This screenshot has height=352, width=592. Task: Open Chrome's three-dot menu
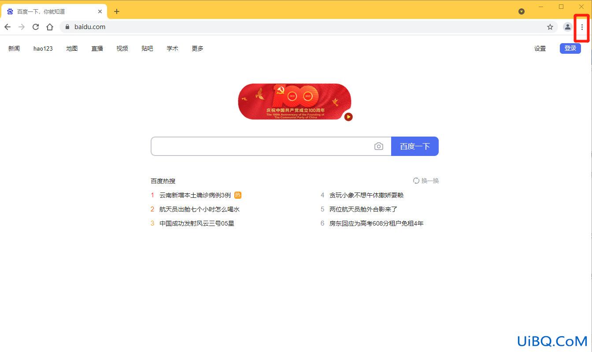(x=582, y=27)
